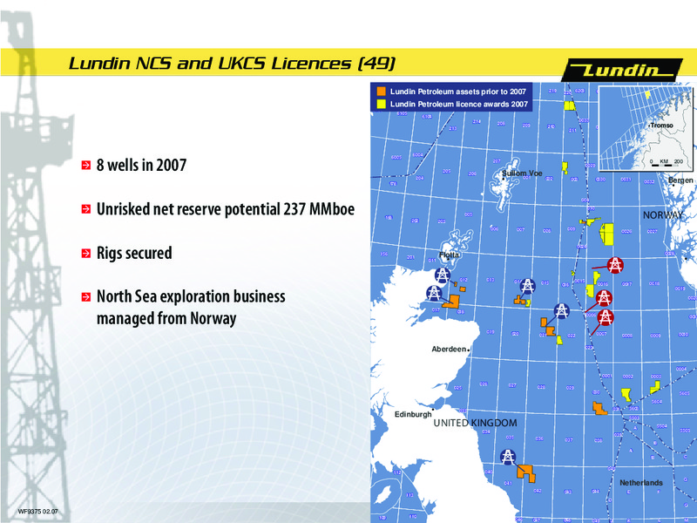Select the text "Rigs secured"
Screen dimensions: 697x523
(134, 253)
